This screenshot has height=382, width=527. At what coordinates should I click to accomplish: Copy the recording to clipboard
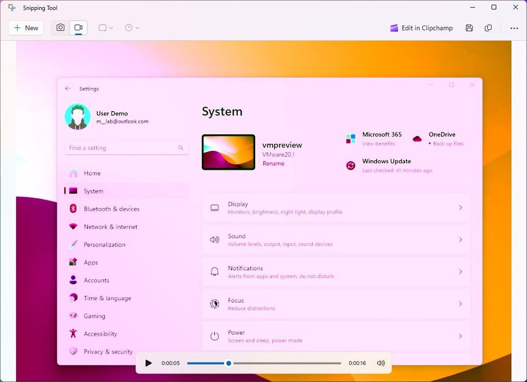[488, 28]
